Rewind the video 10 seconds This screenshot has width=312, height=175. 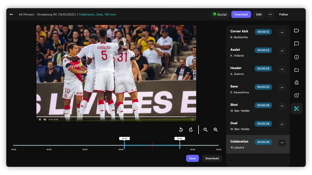(x=181, y=129)
